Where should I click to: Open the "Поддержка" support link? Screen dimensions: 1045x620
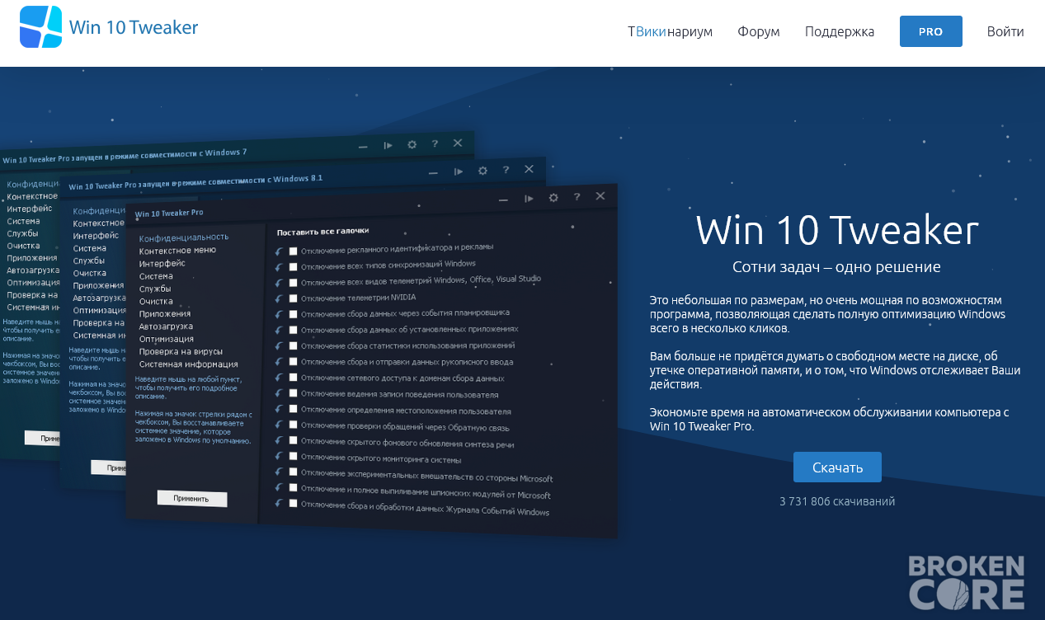tap(840, 31)
